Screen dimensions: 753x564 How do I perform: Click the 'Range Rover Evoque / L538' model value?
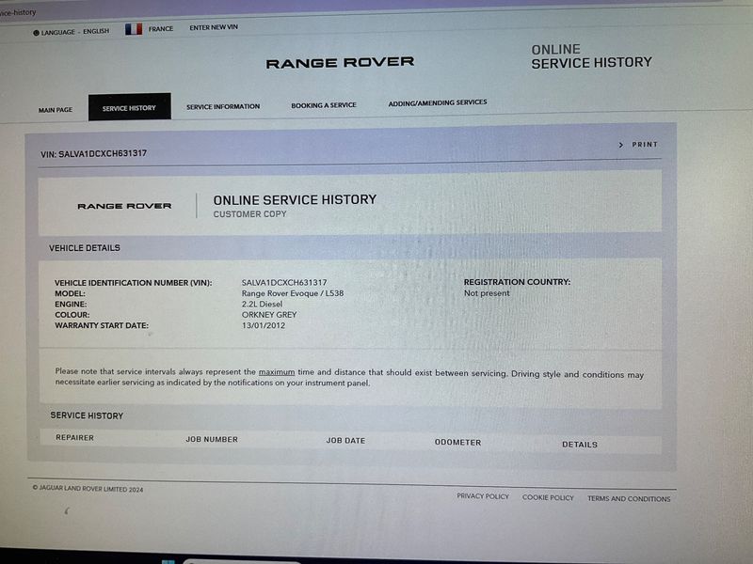pyautogui.click(x=293, y=293)
